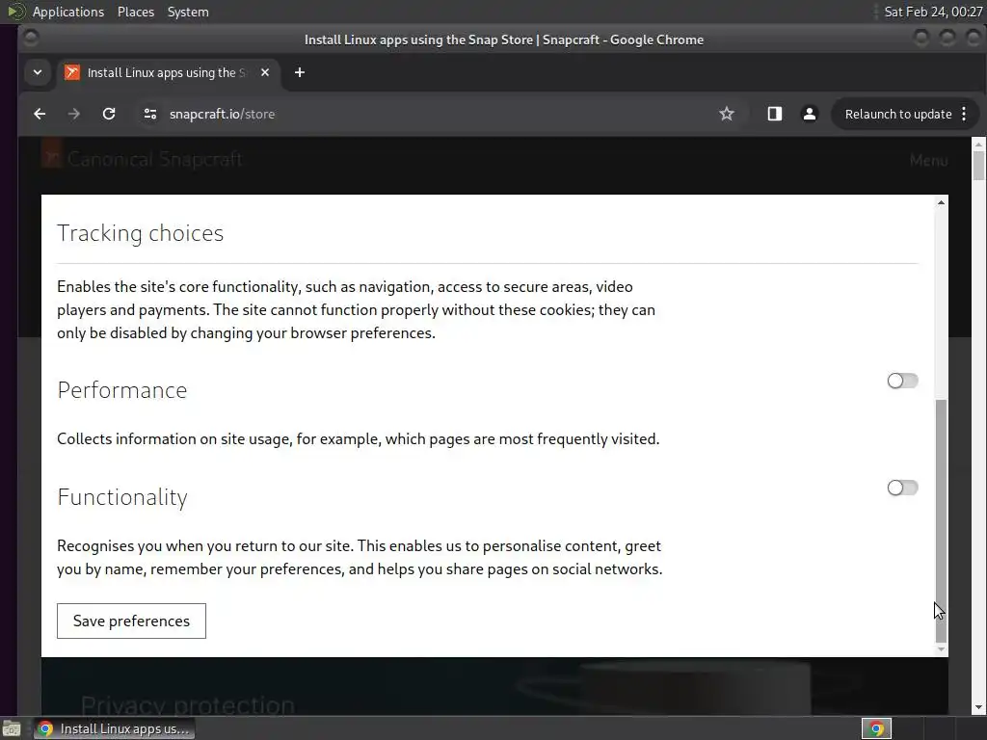Bookmark this page with the star icon
The width and height of the screenshot is (987, 740).
pos(727,114)
